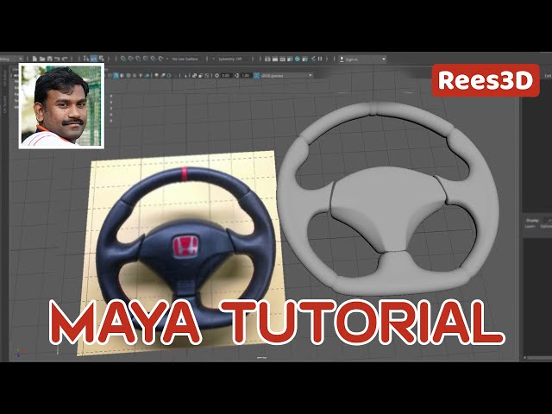Start IPR render from status line

tap(283, 59)
